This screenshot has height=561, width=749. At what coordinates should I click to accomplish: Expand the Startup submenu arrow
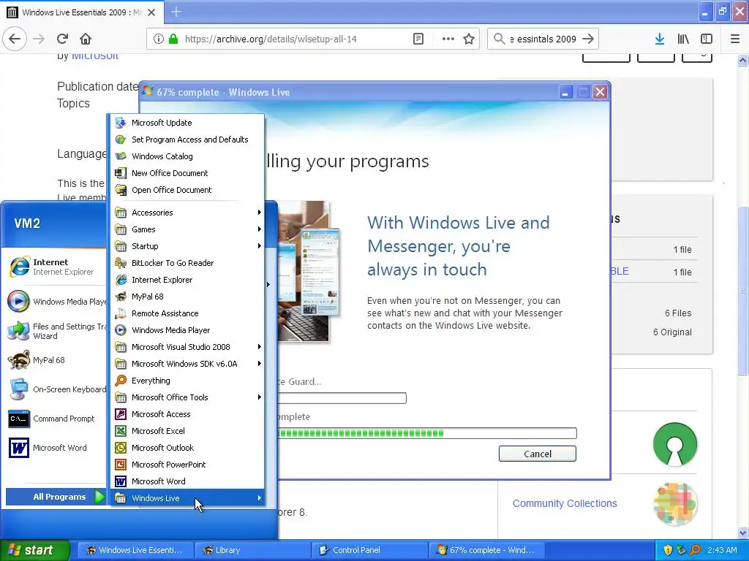[x=260, y=245]
